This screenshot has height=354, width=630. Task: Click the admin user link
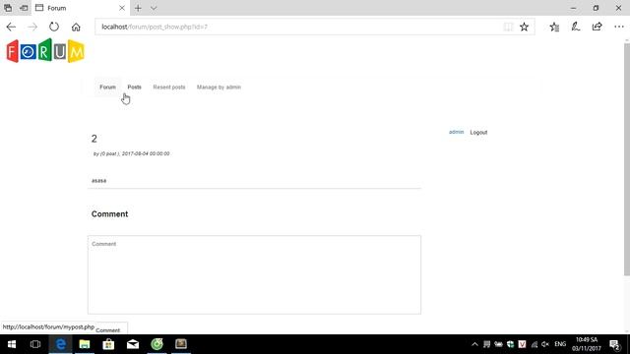456,132
